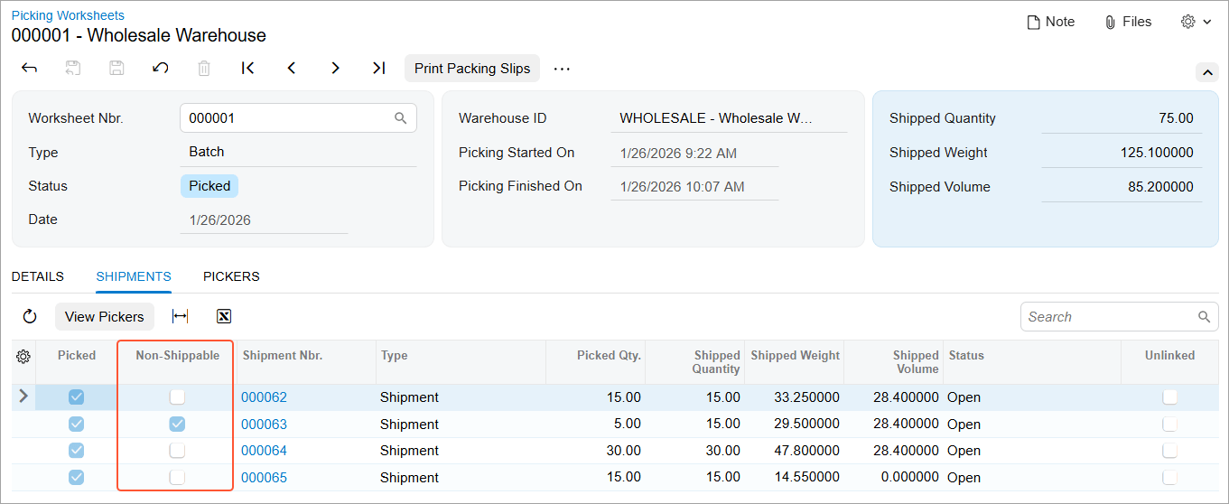This screenshot has width=1229, height=504.
Task: Click the back arrow toolbar icon
Action: (29, 69)
